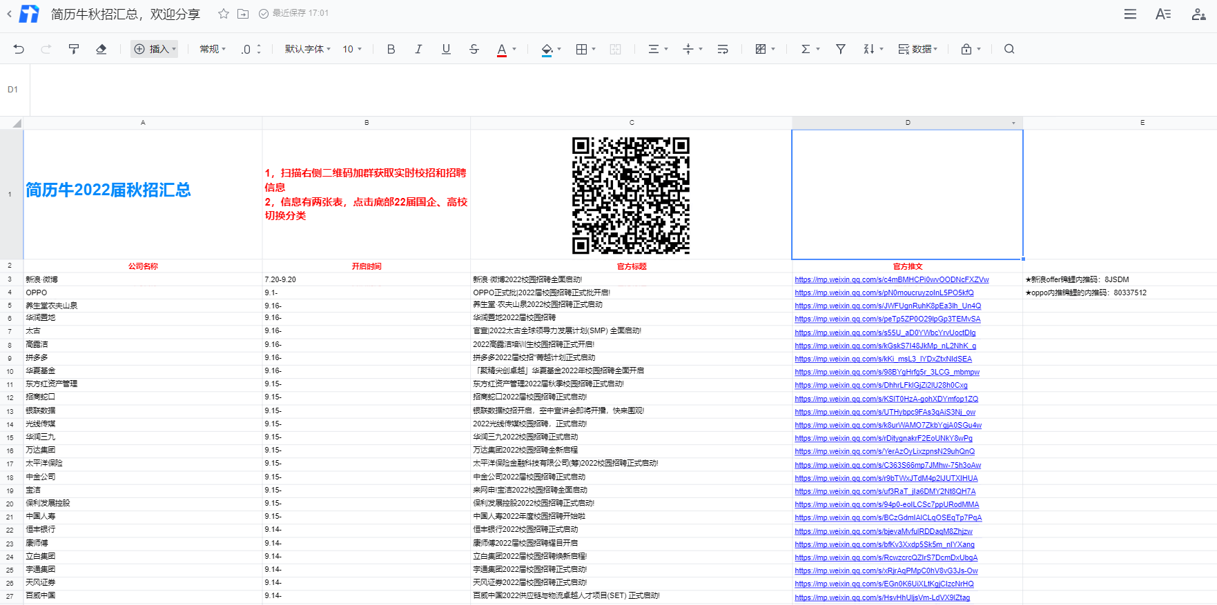Open the 数据 data menu

tap(917, 49)
